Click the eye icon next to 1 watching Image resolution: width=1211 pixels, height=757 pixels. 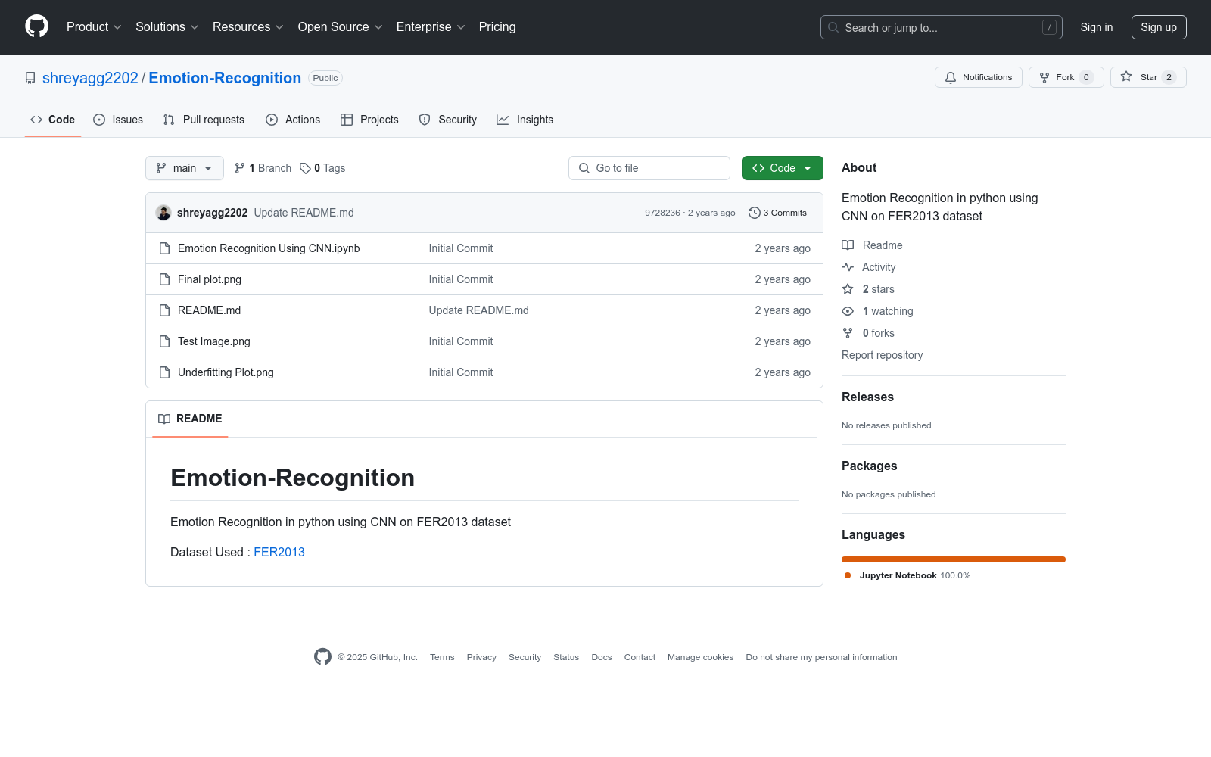point(848,311)
